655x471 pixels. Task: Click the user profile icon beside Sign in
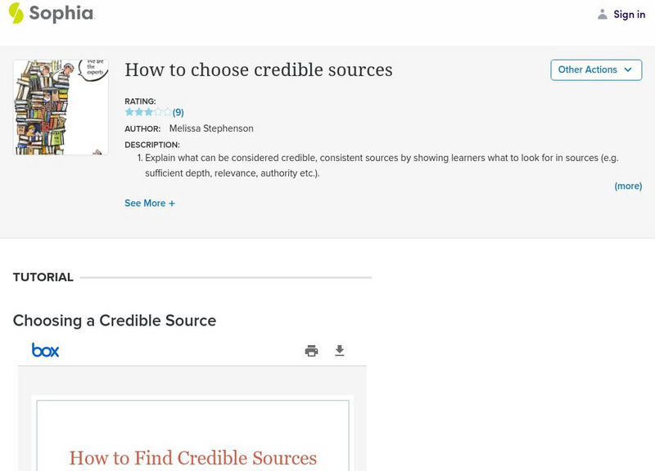(603, 14)
